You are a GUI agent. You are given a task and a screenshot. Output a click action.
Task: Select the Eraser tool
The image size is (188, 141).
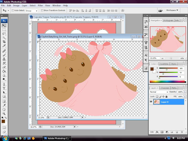4,67
